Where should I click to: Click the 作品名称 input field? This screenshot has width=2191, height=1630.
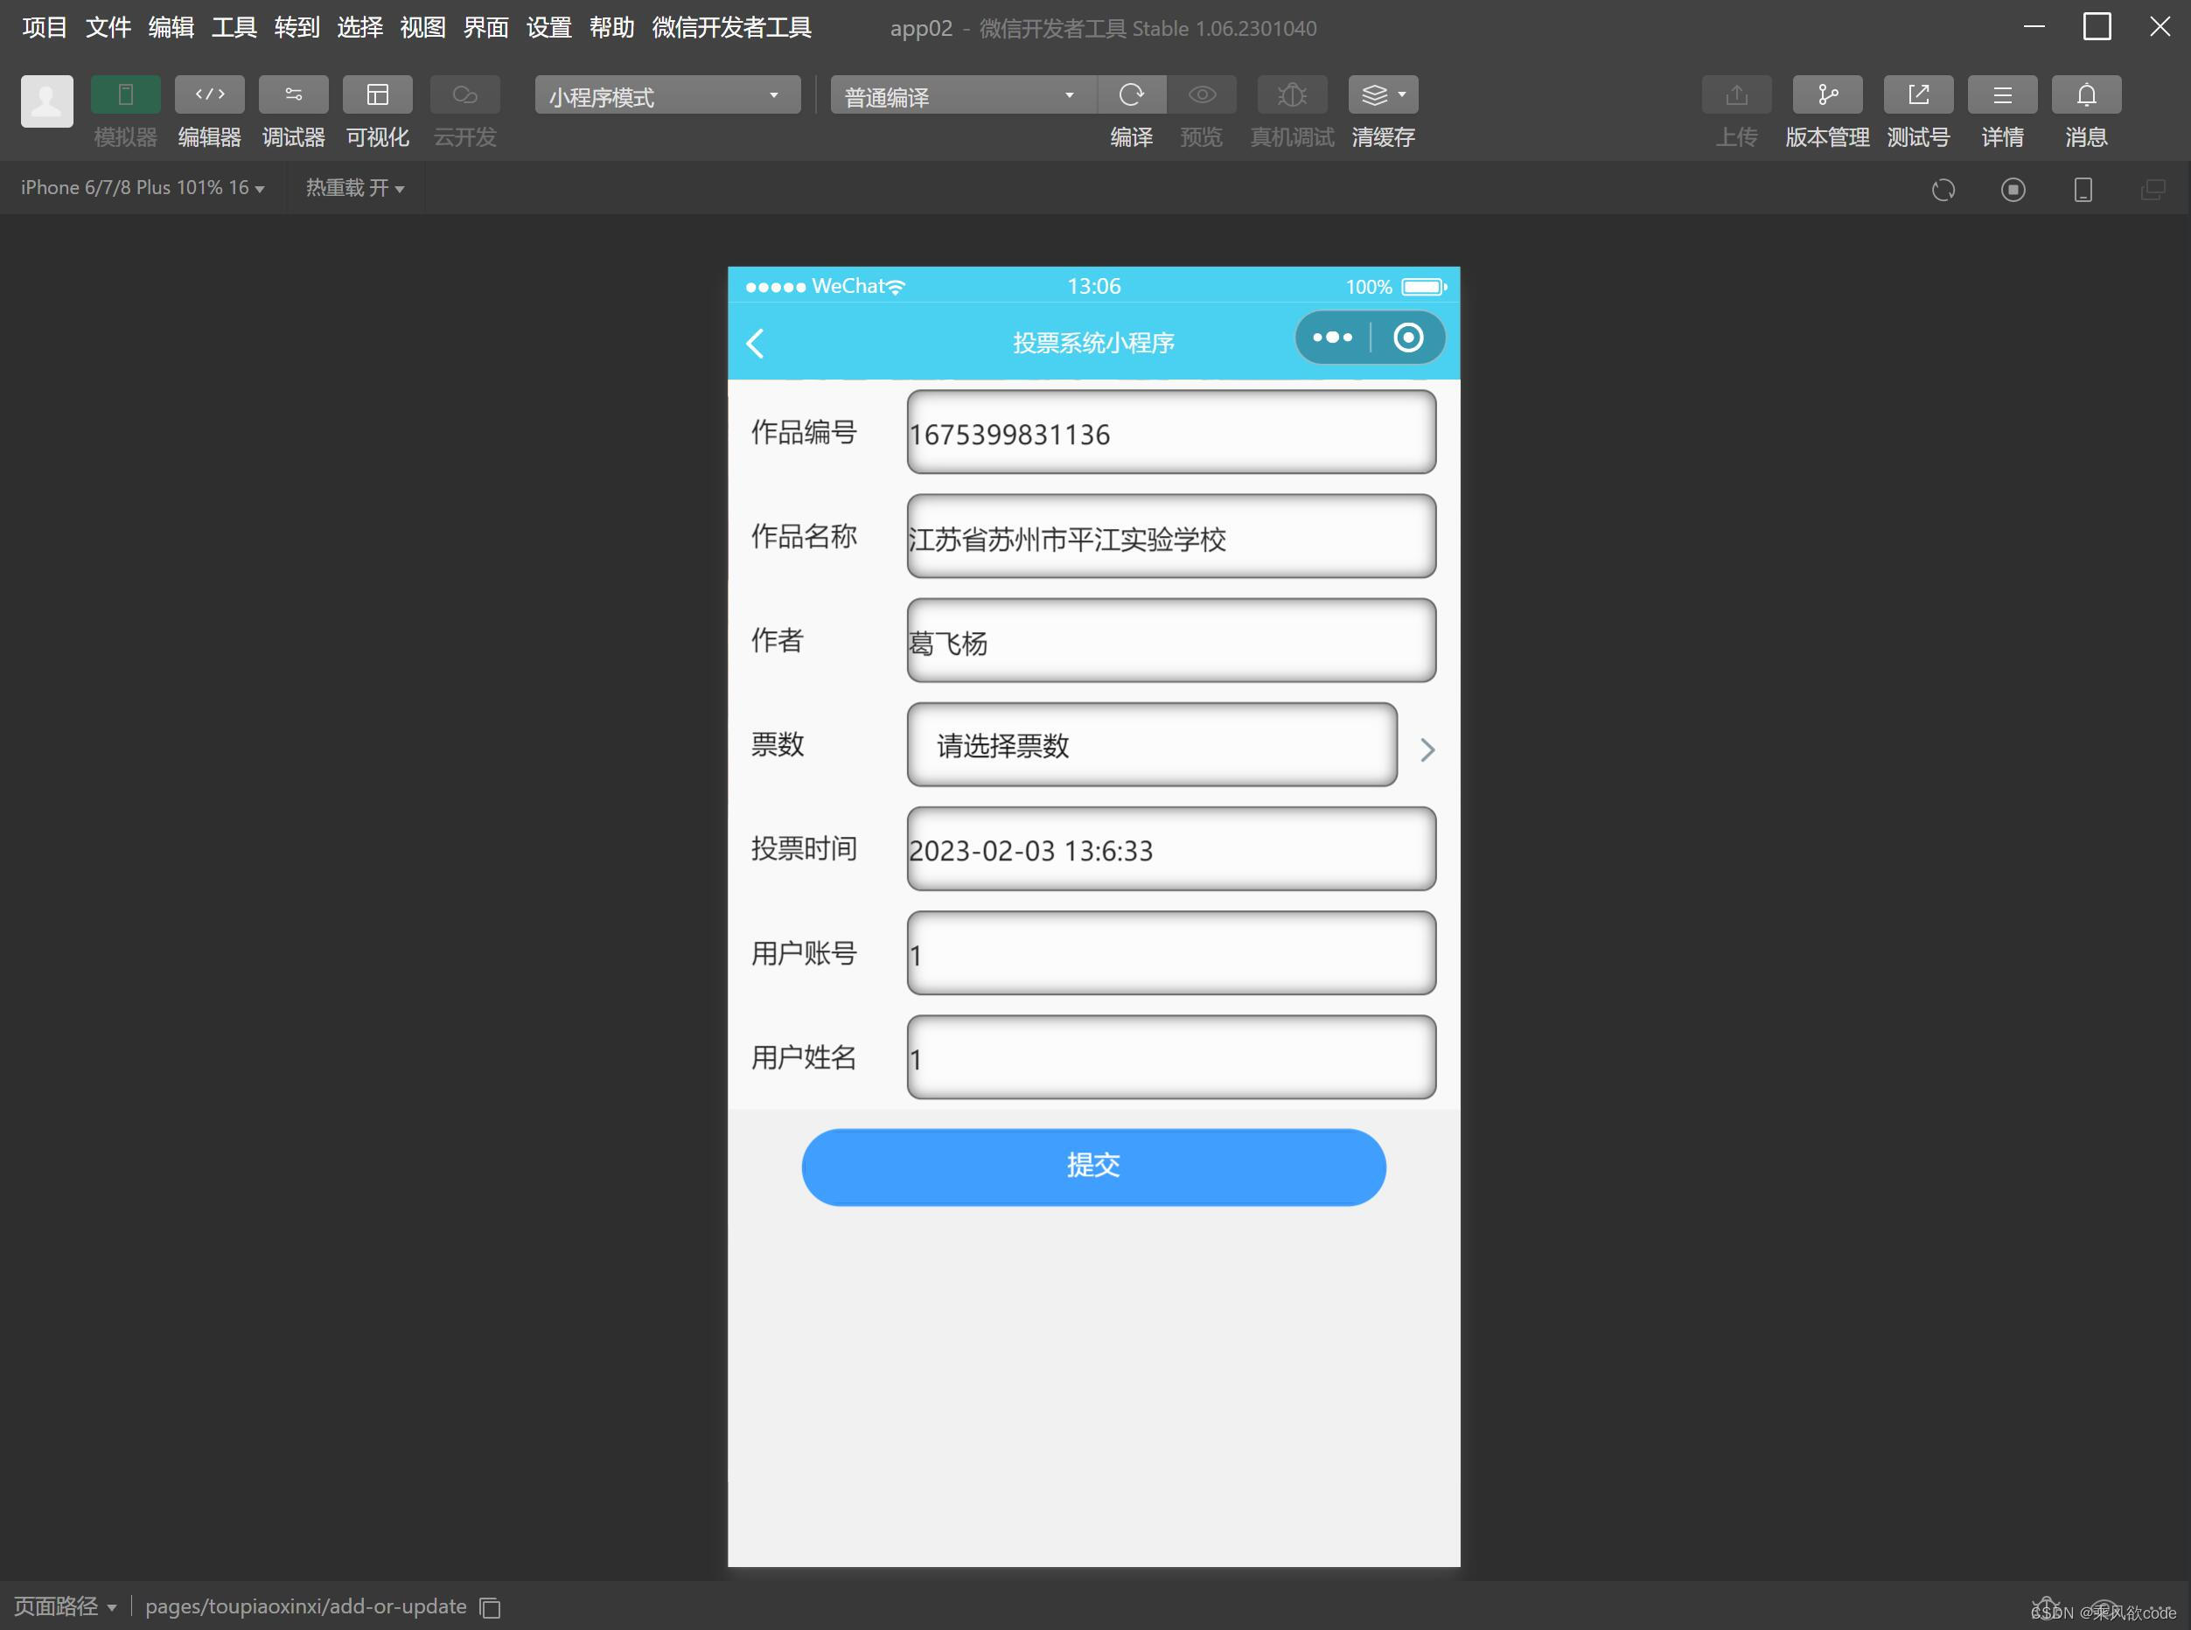point(1169,538)
